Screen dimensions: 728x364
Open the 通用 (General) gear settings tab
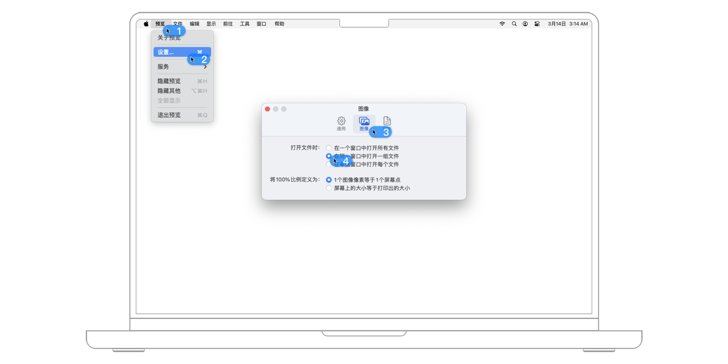pos(341,123)
